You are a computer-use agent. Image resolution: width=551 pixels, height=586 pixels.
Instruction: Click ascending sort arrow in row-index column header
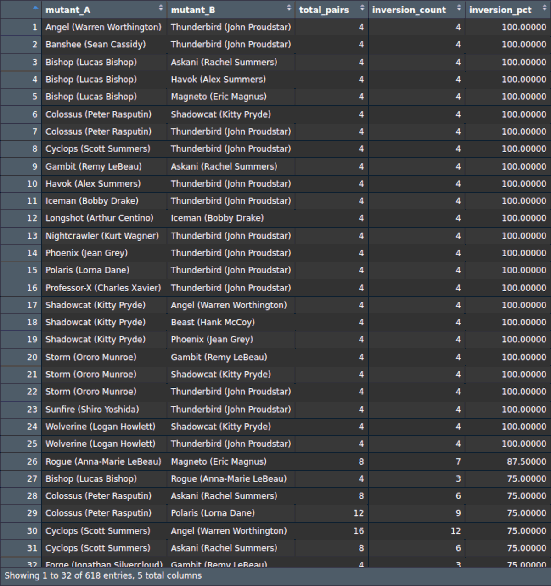coord(35,8)
